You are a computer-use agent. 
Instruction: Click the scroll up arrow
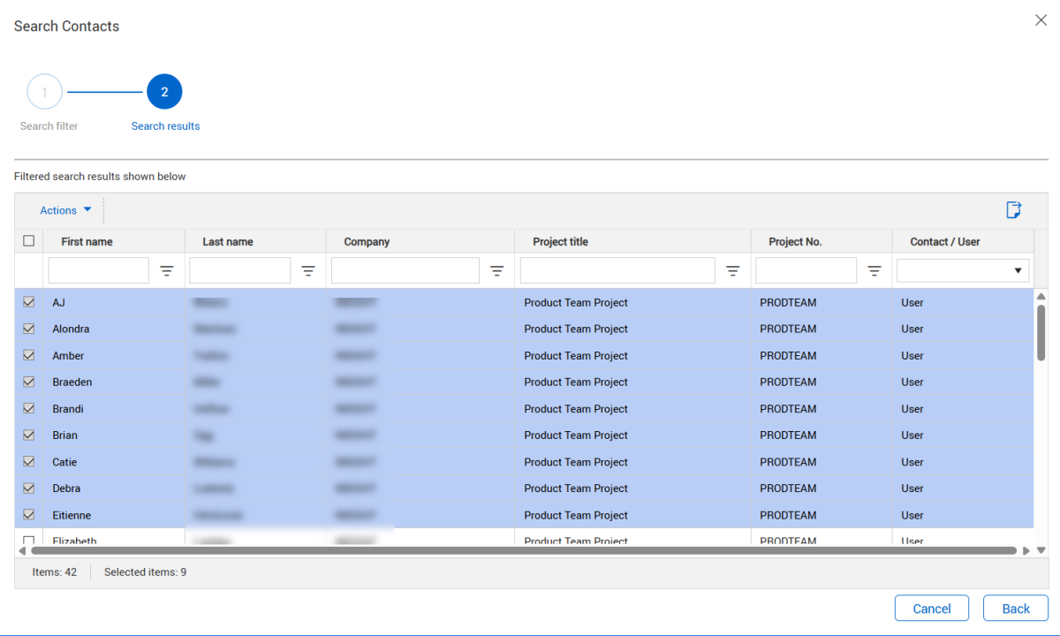[x=1041, y=296]
